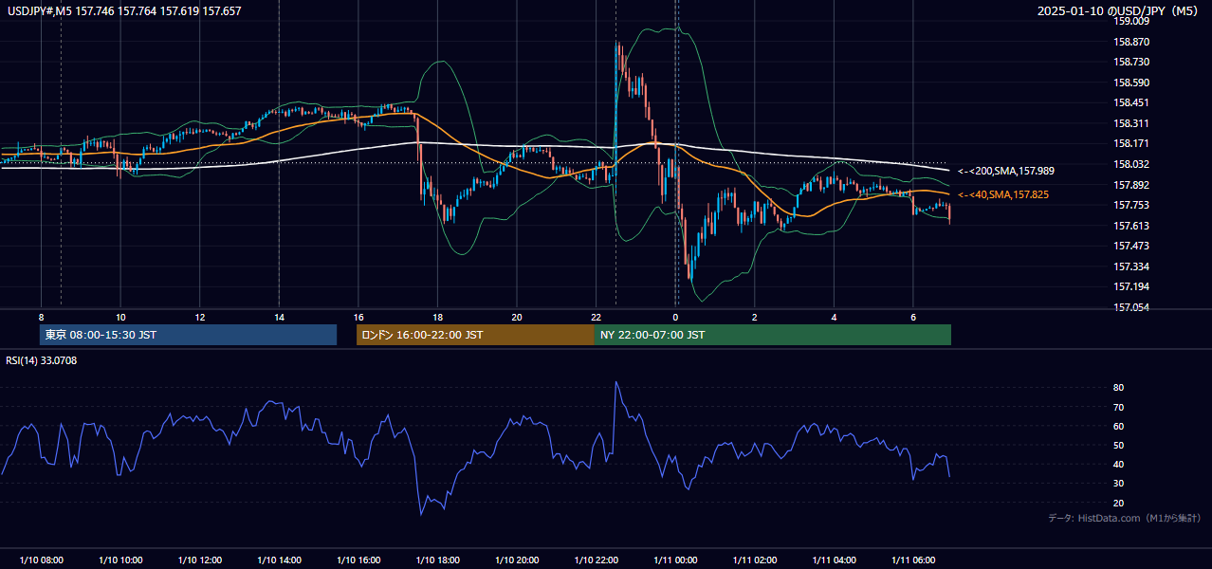Click the 1/10 22:00 bottom time label
Image resolution: width=1212 pixels, height=569 pixels.
pos(596,560)
